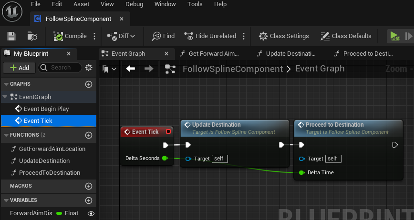
Task: Open the Window menu
Action: [x=165, y=4]
